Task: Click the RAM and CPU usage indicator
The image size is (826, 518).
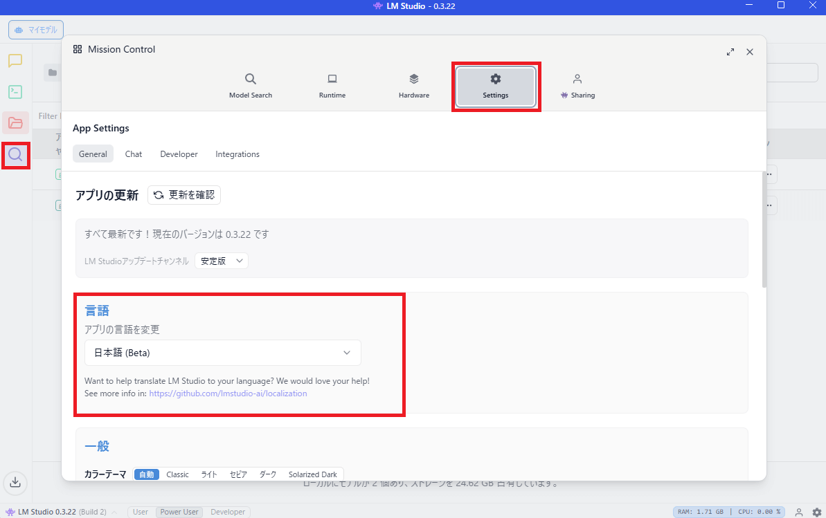Action: coord(729,512)
